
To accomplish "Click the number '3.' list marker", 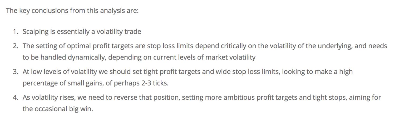I will coord(16,72).
